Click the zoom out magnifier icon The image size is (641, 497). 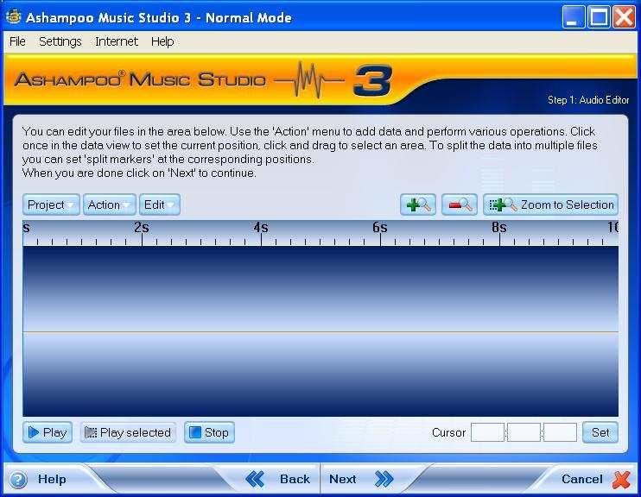[460, 204]
